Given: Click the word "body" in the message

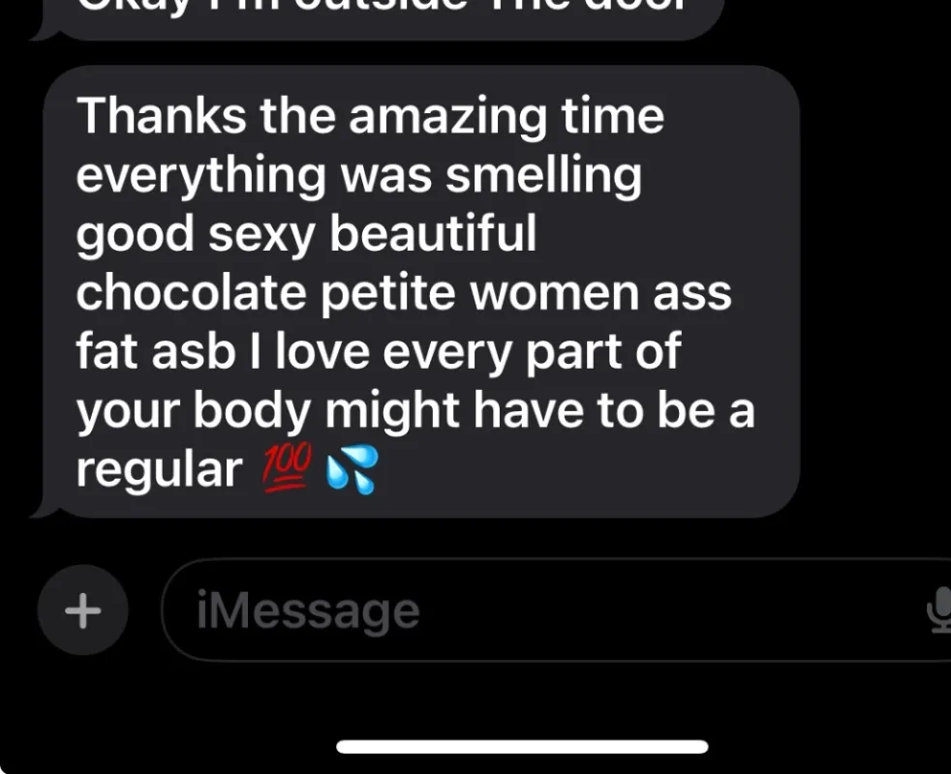Looking at the screenshot, I should (252, 413).
